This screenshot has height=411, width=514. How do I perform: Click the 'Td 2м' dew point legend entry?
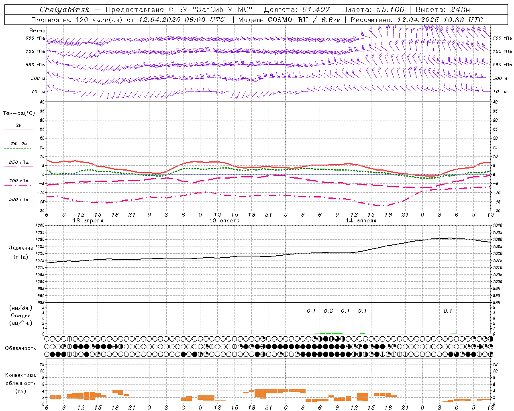[x=19, y=144]
